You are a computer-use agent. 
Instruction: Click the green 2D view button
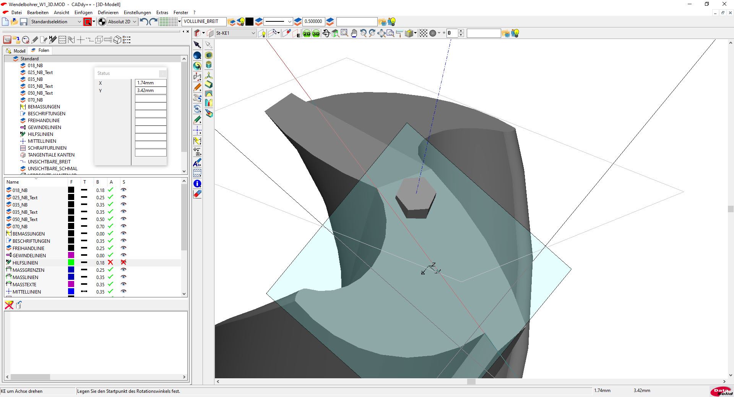(307, 34)
